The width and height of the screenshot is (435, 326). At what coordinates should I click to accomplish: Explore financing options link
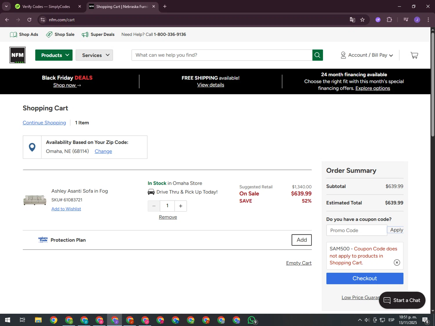pyautogui.click(x=373, y=88)
